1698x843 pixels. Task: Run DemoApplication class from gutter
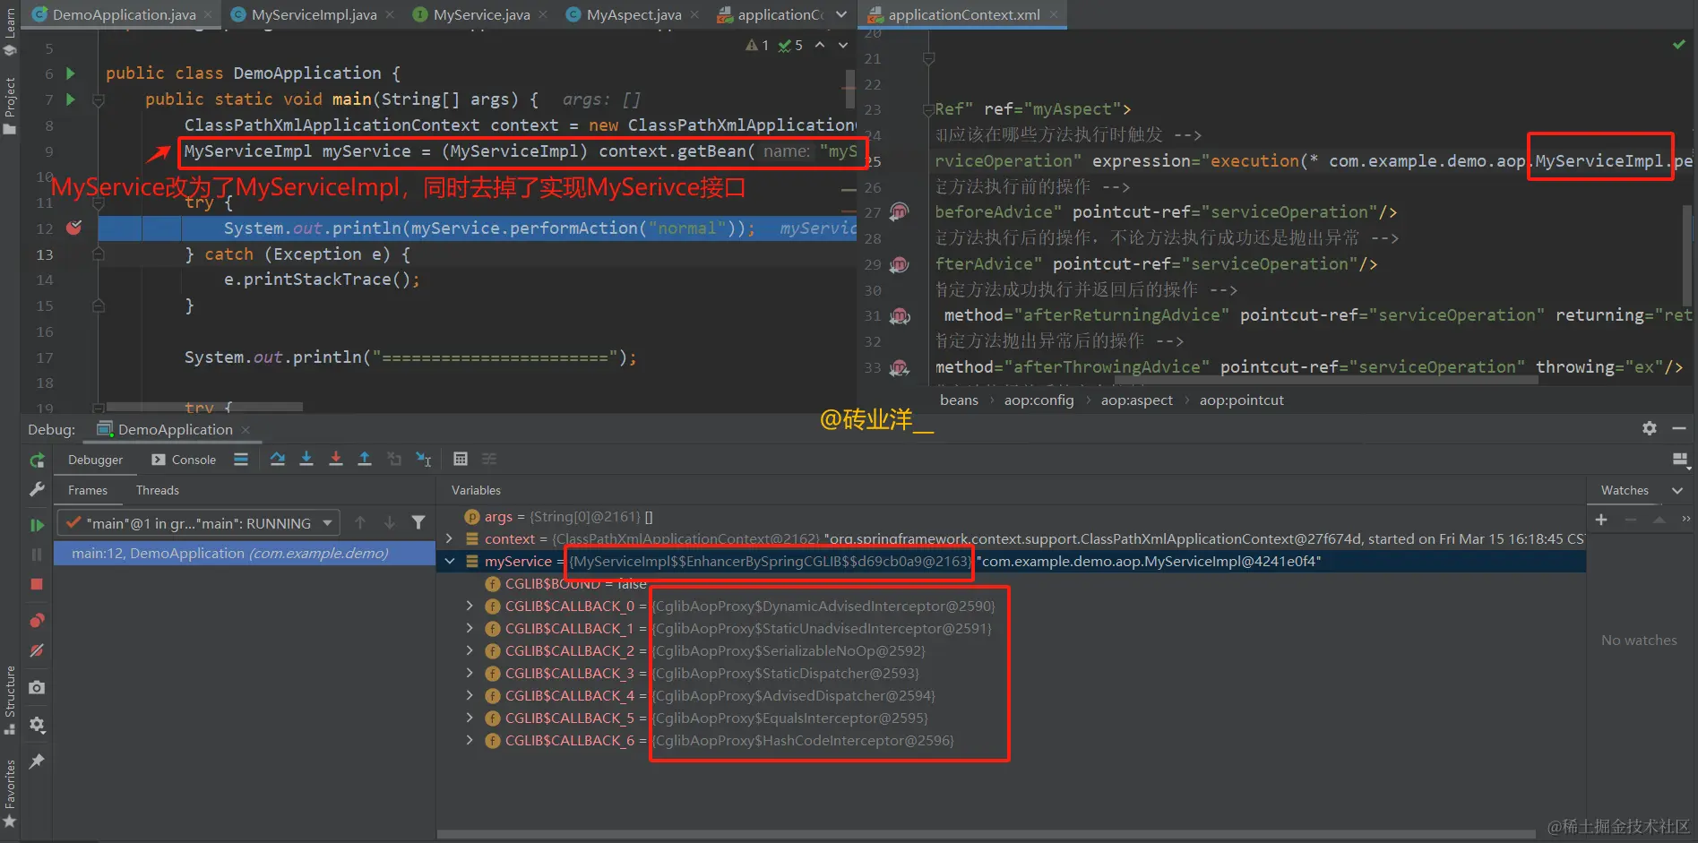click(71, 73)
